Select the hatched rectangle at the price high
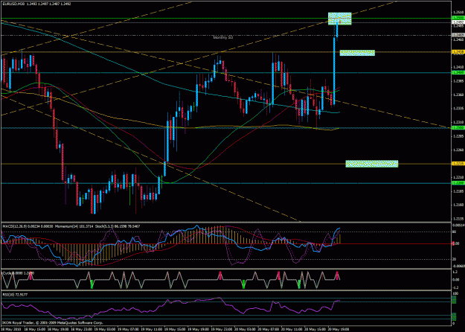The width and height of the screenshot is (465, 332). pos(339,19)
